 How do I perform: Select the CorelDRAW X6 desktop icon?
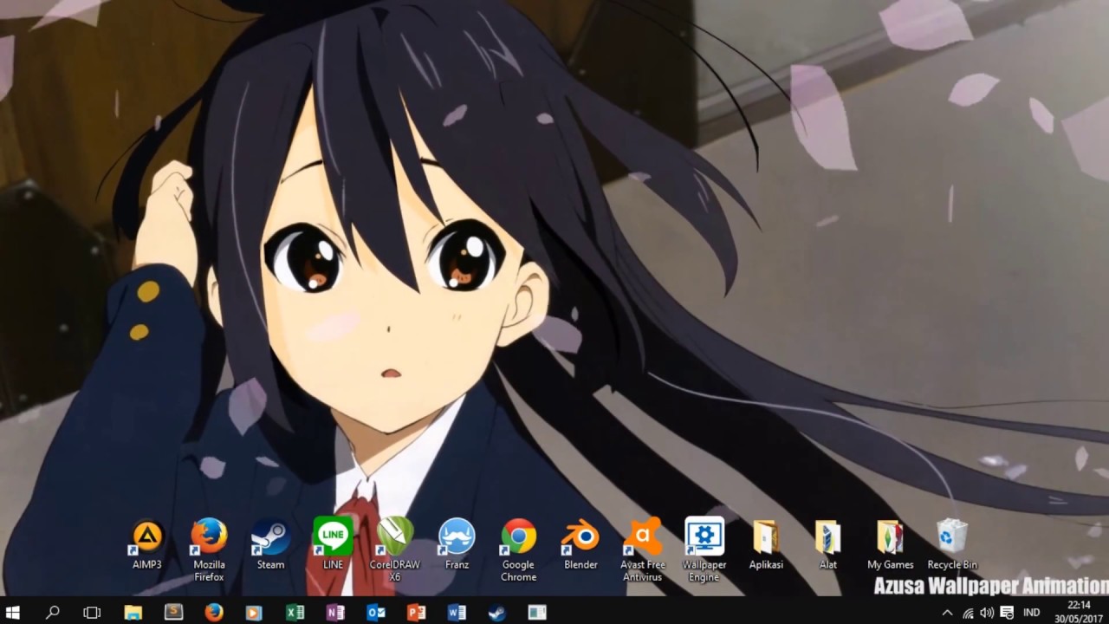(x=394, y=550)
